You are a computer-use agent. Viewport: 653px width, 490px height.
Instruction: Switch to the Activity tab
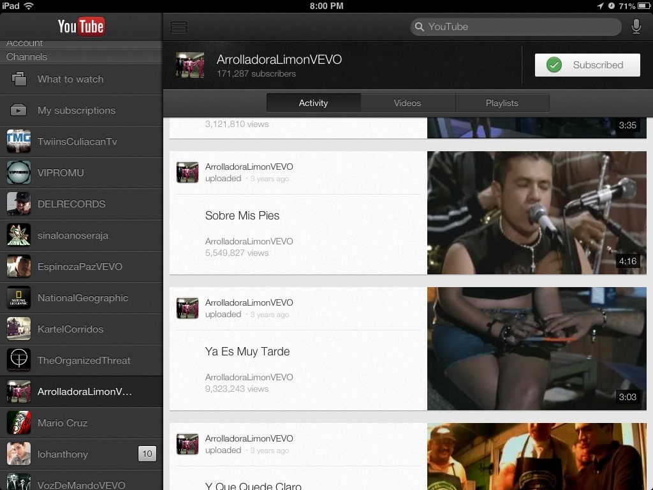point(314,103)
